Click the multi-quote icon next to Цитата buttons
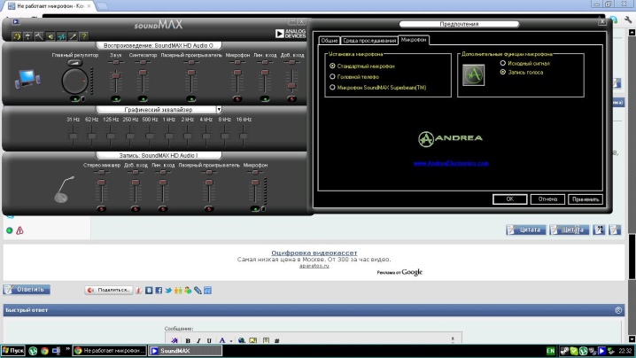 pyautogui.click(x=599, y=230)
